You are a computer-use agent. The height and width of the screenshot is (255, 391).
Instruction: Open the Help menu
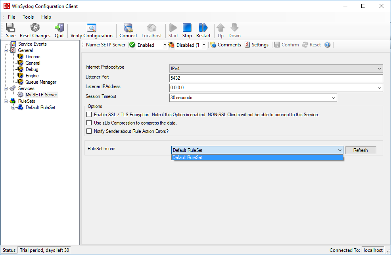pos(46,17)
